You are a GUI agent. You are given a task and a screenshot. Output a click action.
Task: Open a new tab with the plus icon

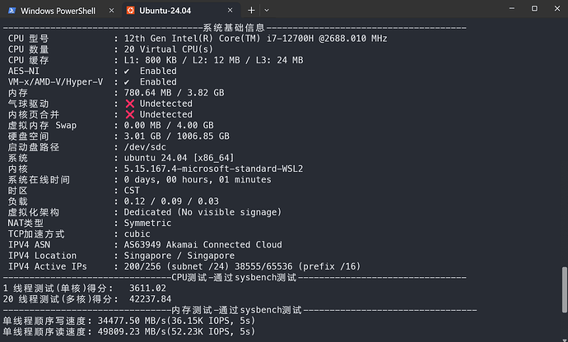click(251, 11)
